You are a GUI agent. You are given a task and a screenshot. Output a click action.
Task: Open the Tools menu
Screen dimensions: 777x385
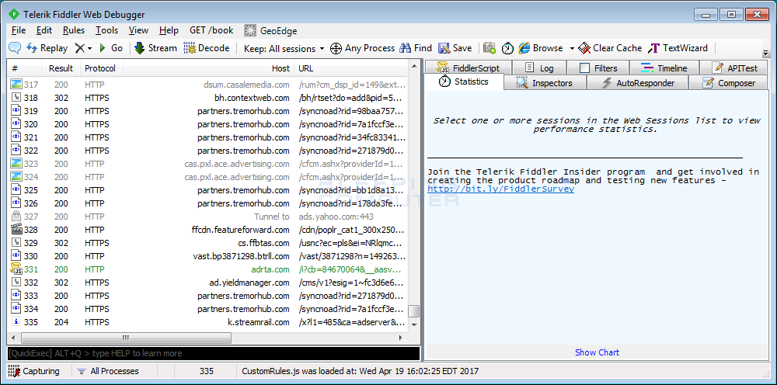(107, 31)
